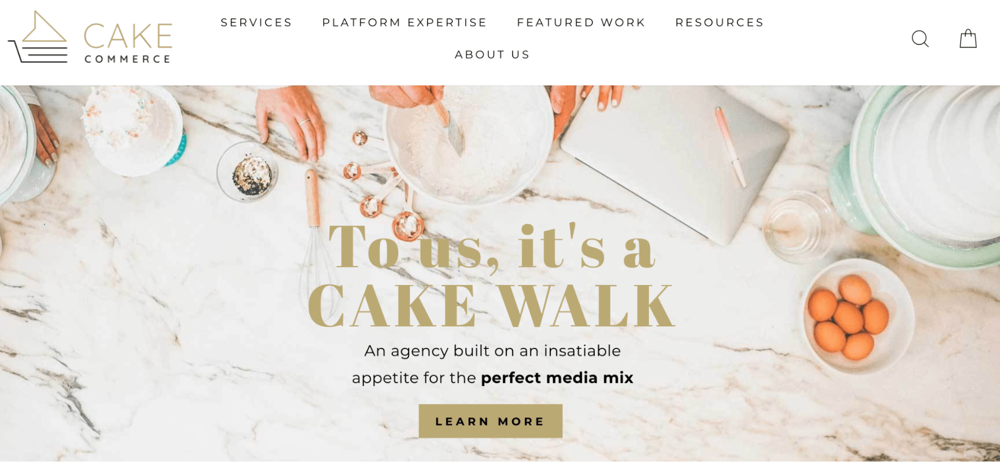This screenshot has height=462, width=1000.
Task: Click the 'An agency built on an insatiable' line
Action: (x=492, y=350)
